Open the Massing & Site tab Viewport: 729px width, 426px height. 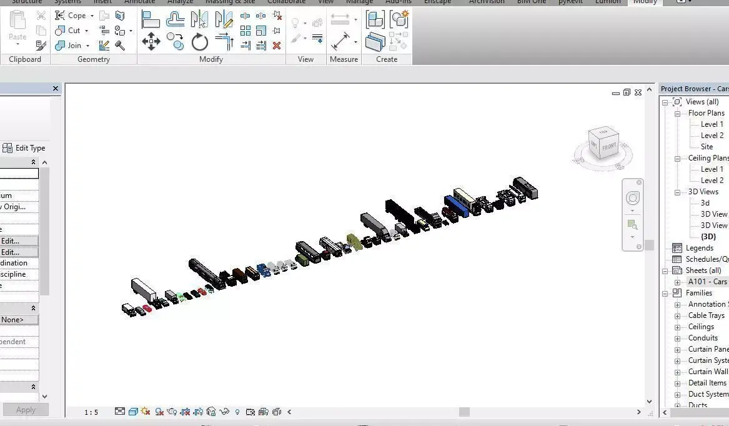click(230, 2)
